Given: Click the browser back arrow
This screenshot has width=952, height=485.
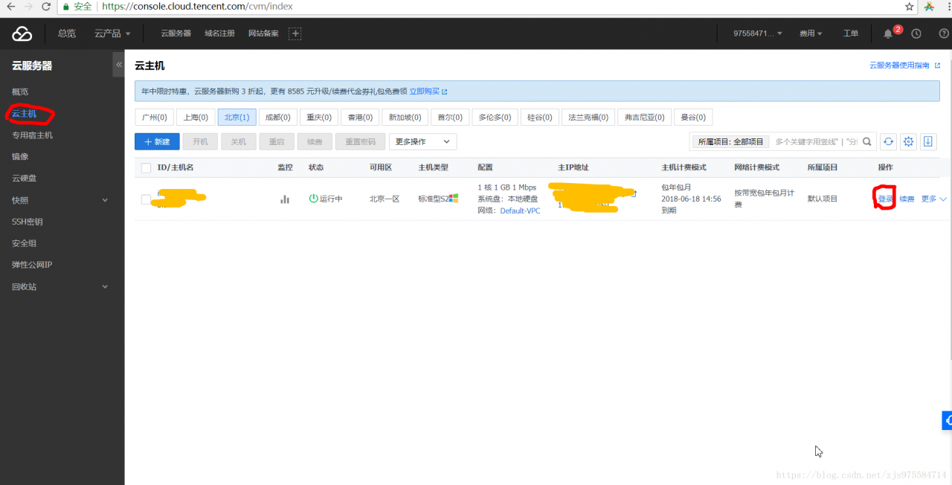Looking at the screenshot, I should (x=10, y=6).
